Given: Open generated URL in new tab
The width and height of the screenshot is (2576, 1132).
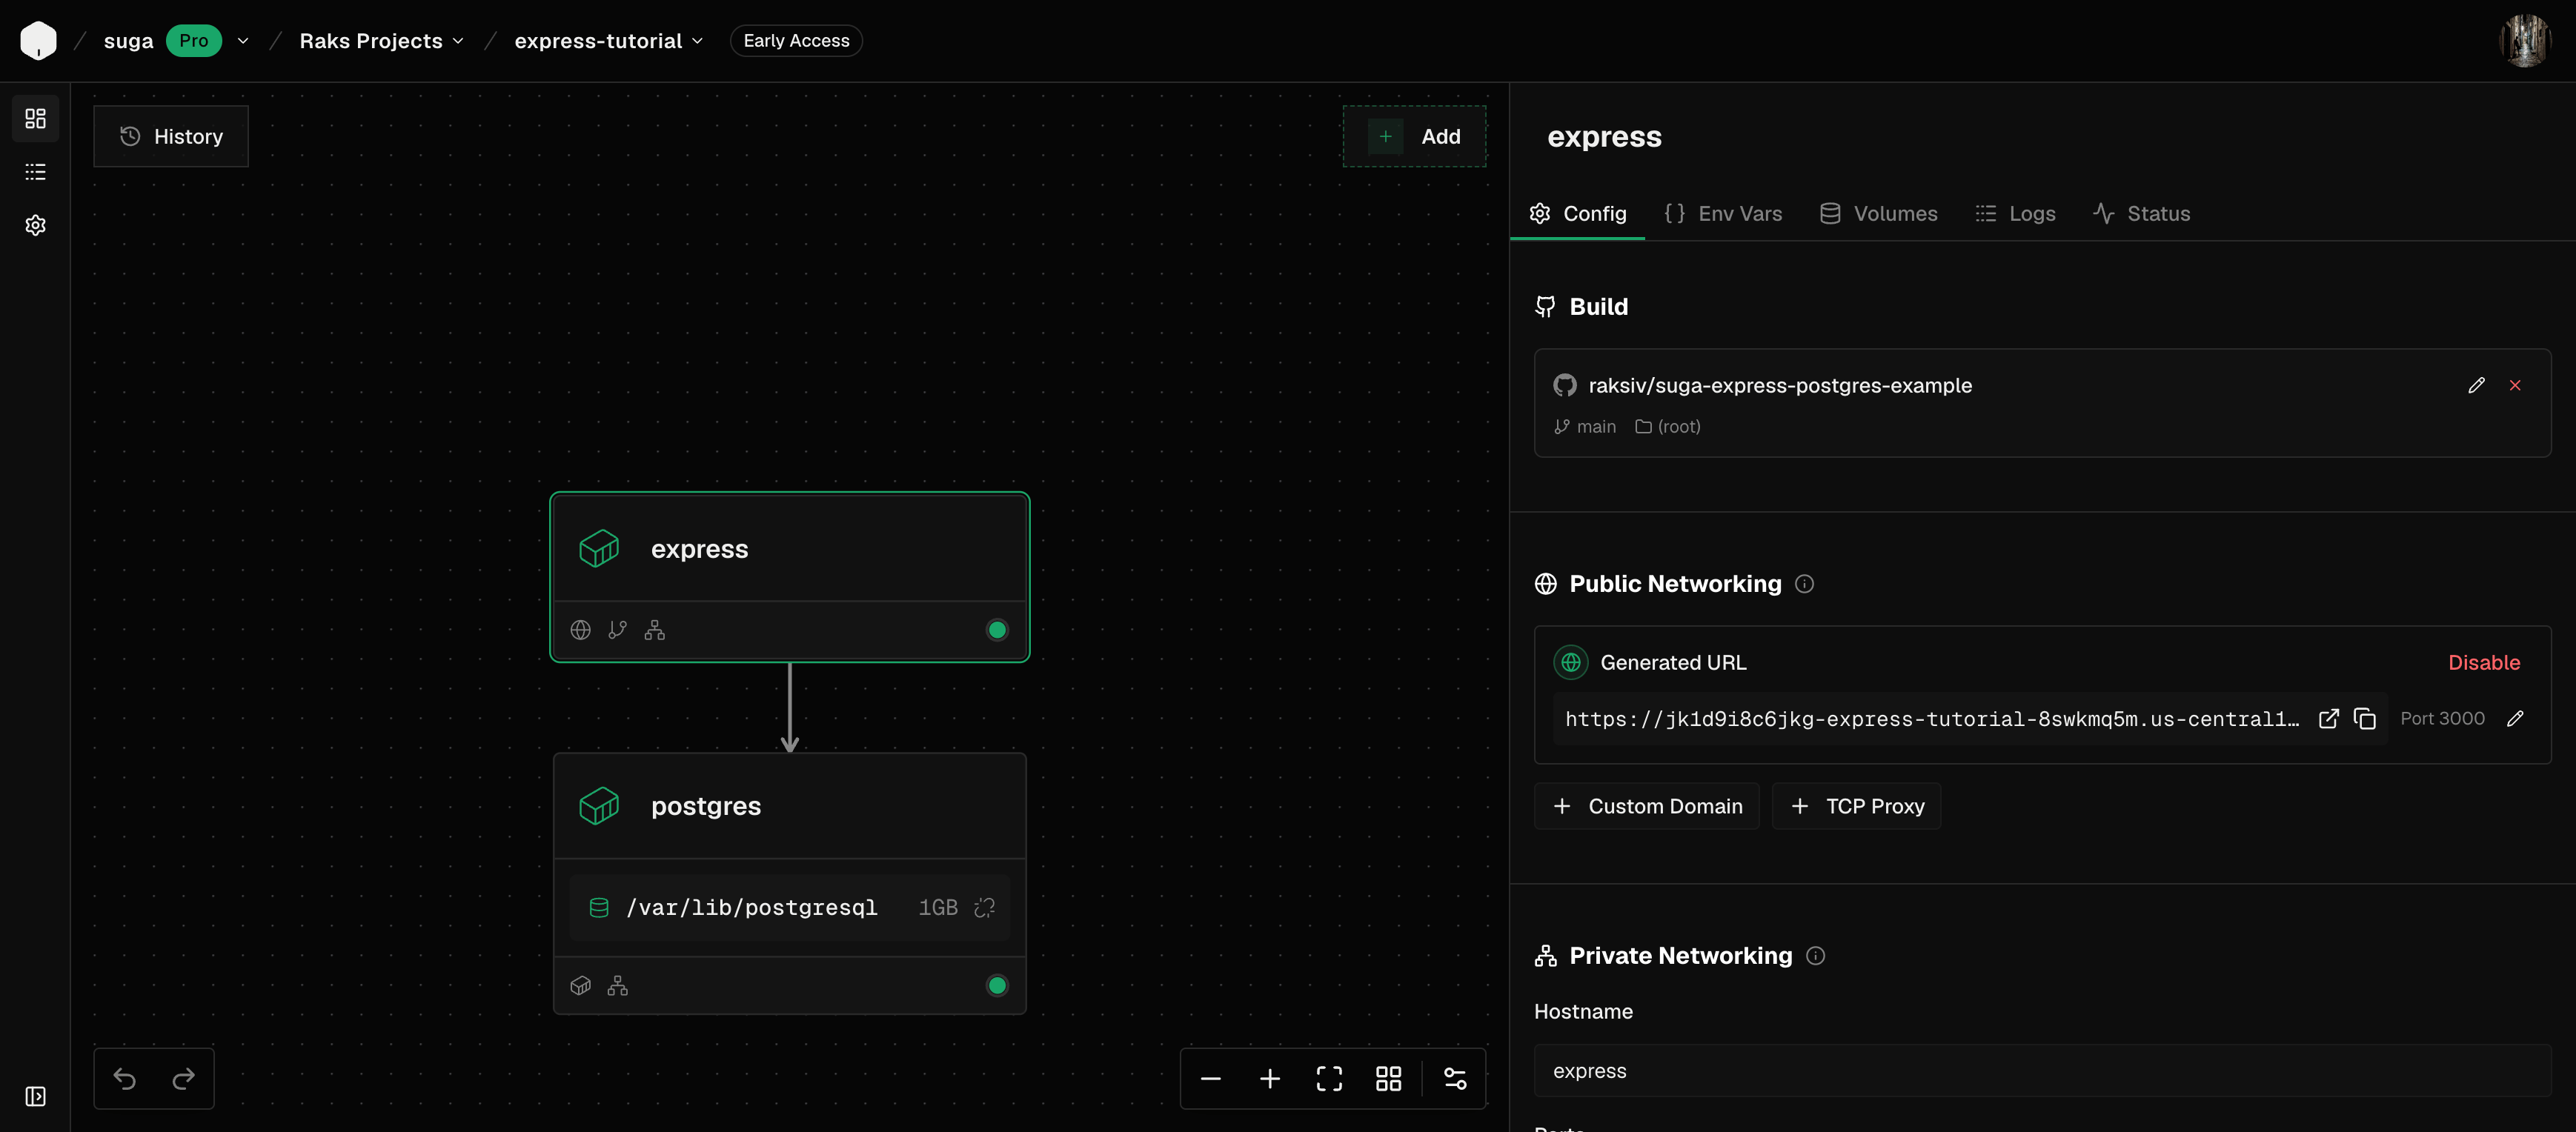Looking at the screenshot, I should [2328, 718].
